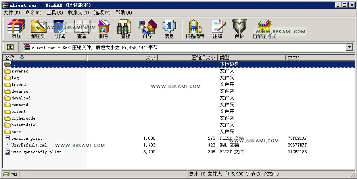Click the 添加 (Add) toolbar icon
Viewport: 357px width, 179px height.
point(16,29)
